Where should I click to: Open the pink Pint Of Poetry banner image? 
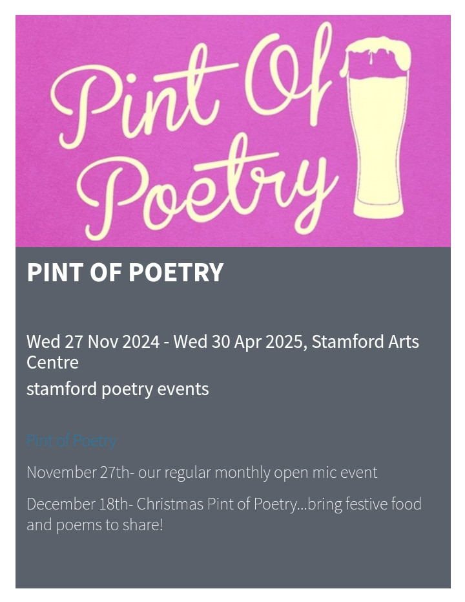(232, 131)
